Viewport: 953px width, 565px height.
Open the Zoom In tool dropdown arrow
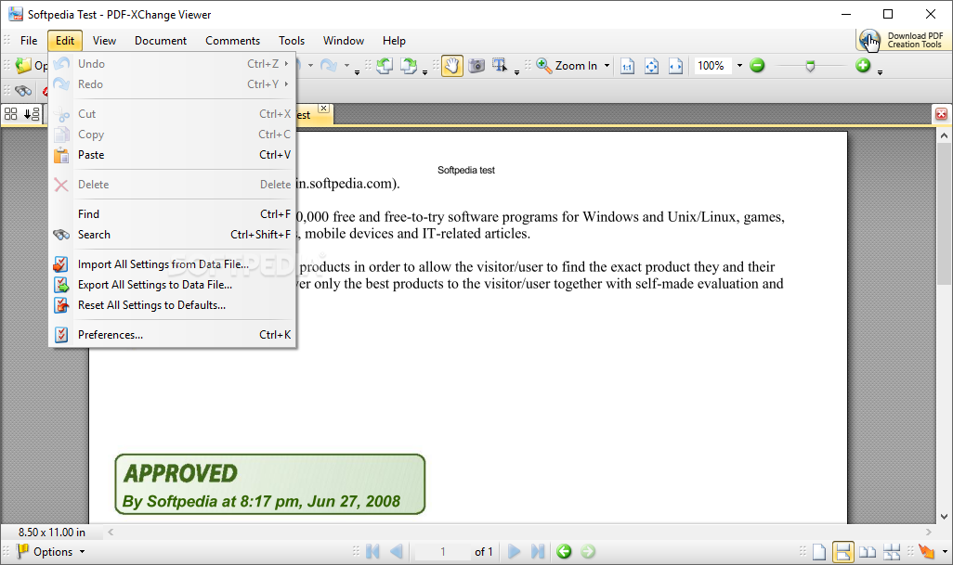point(607,66)
